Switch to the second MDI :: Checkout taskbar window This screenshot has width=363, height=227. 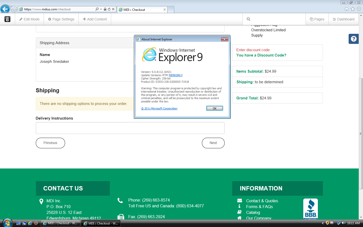click(x=101, y=223)
